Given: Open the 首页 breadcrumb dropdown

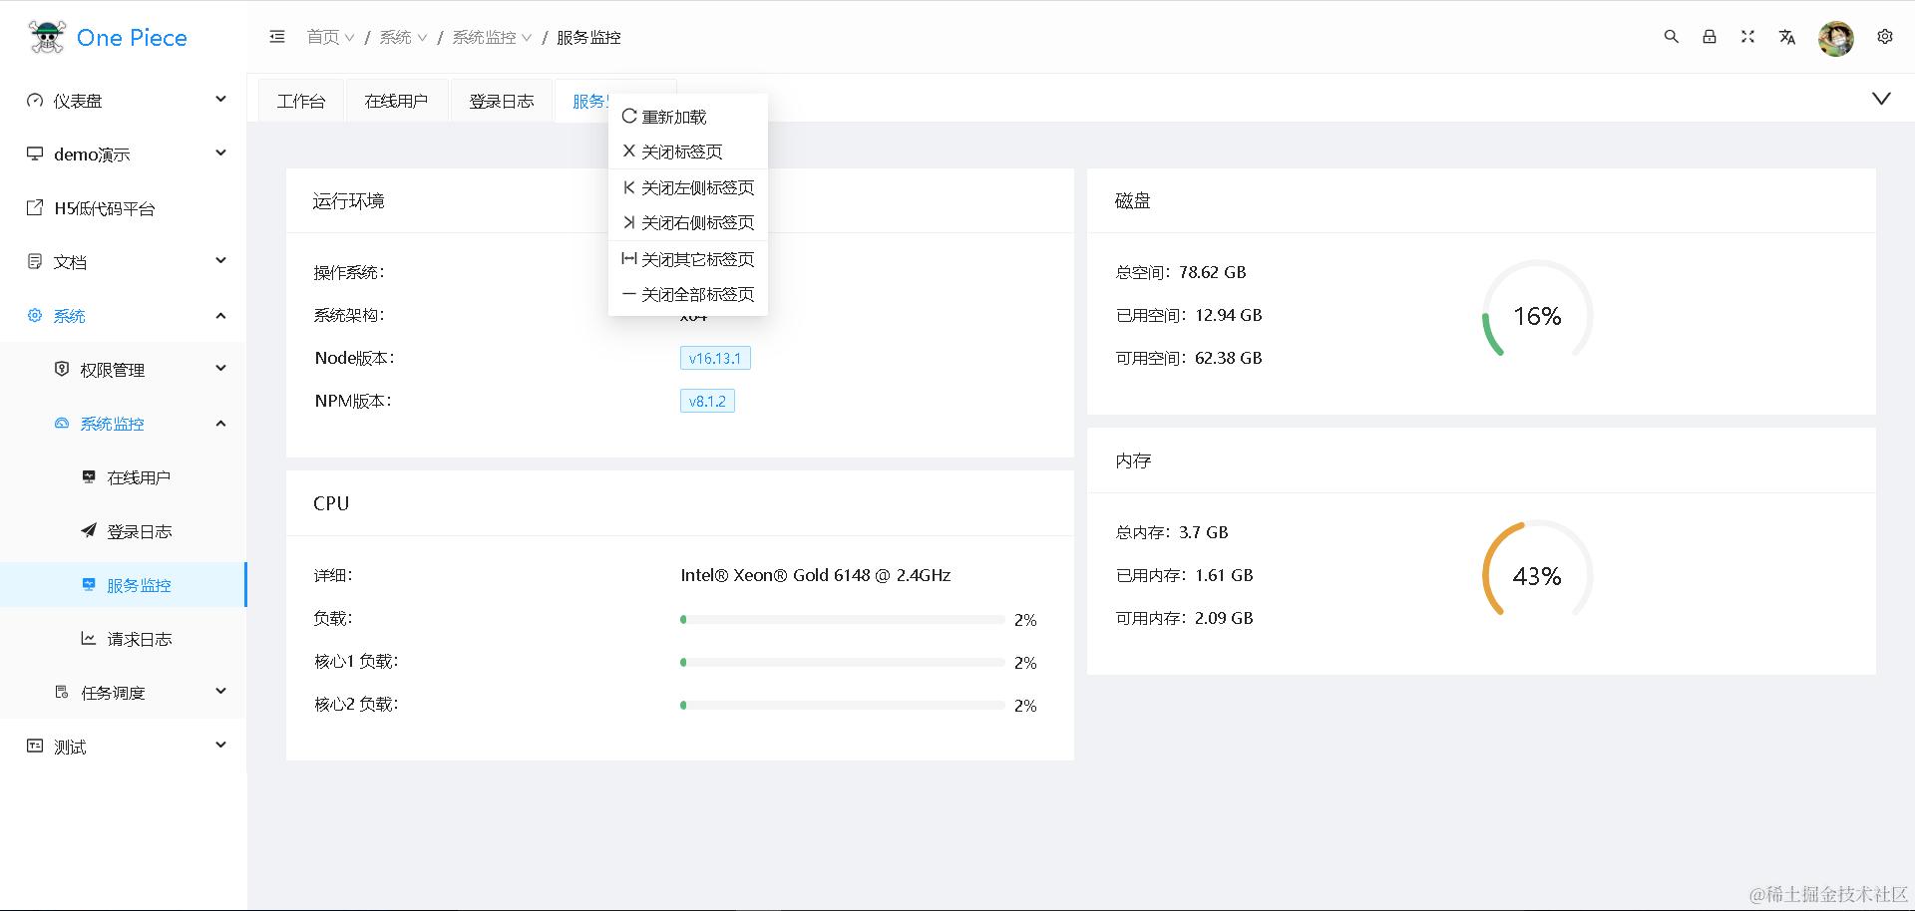Looking at the screenshot, I should pyautogui.click(x=330, y=37).
